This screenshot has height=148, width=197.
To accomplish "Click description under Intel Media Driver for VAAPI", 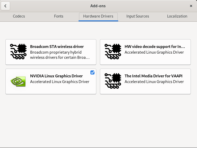I will coord(154,82).
